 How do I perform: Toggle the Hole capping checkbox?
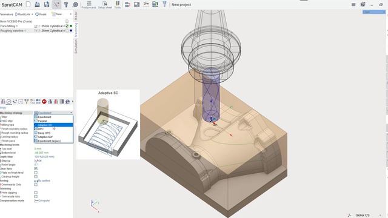pyautogui.click(x=36, y=193)
